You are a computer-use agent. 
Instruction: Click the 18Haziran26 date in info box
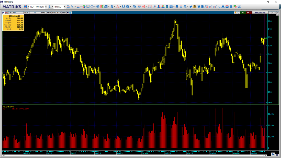(15, 16)
